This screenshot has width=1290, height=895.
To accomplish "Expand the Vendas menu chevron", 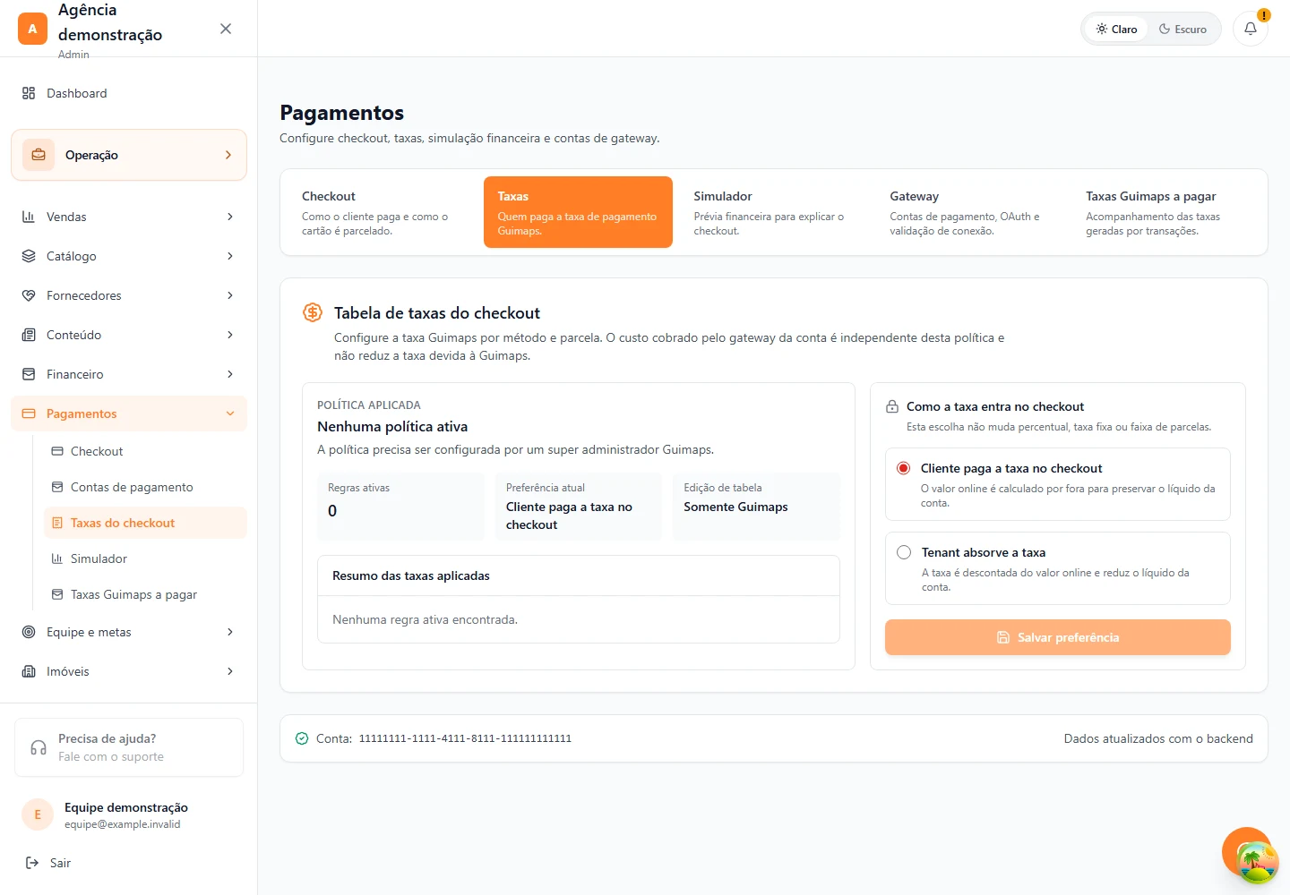I will pos(230,217).
